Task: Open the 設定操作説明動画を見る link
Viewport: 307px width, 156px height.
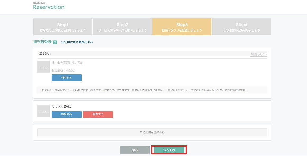Action: click(x=77, y=42)
